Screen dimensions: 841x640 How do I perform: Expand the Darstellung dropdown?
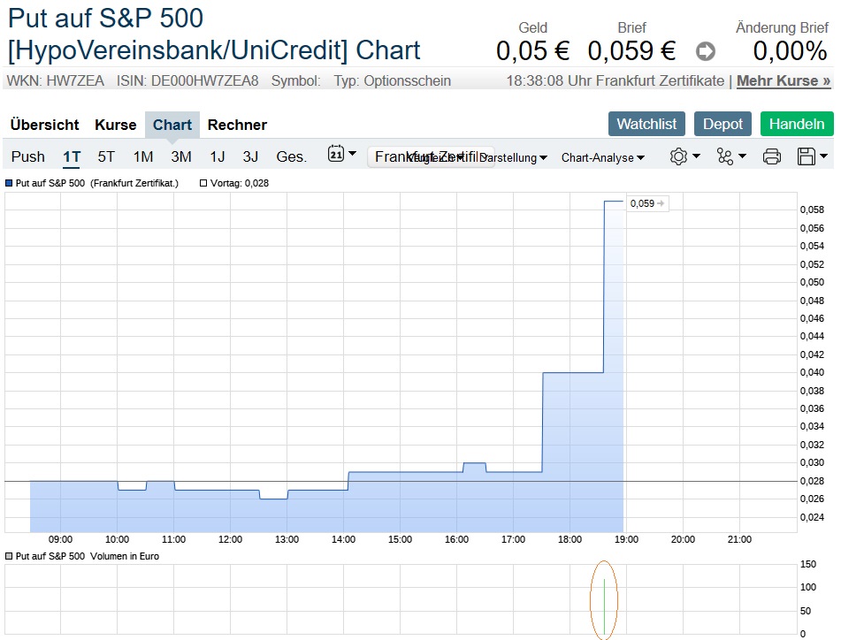[x=513, y=157]
